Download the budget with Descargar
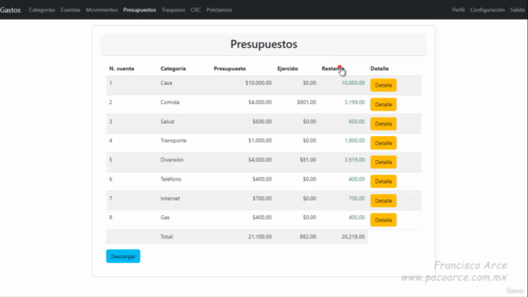Screen dimensions: 528x297 point(123,257)
